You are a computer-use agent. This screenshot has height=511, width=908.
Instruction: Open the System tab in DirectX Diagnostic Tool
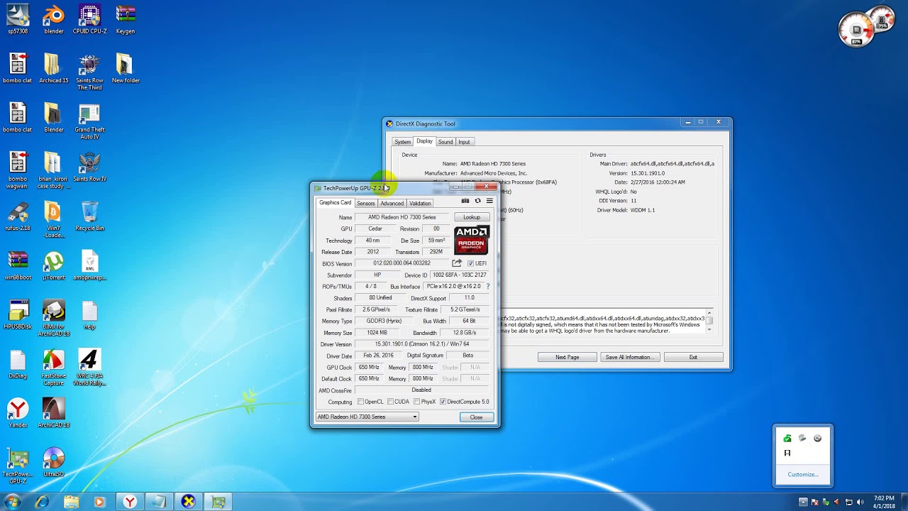click(x=402, y=142)
